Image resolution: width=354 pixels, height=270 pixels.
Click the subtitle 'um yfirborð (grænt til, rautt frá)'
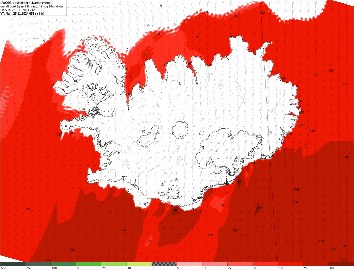coord(23,6)
